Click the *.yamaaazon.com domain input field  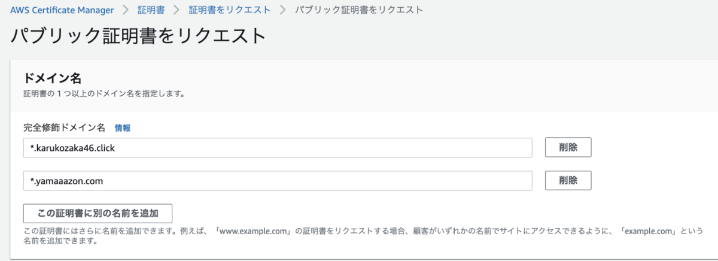pos(278,180)
